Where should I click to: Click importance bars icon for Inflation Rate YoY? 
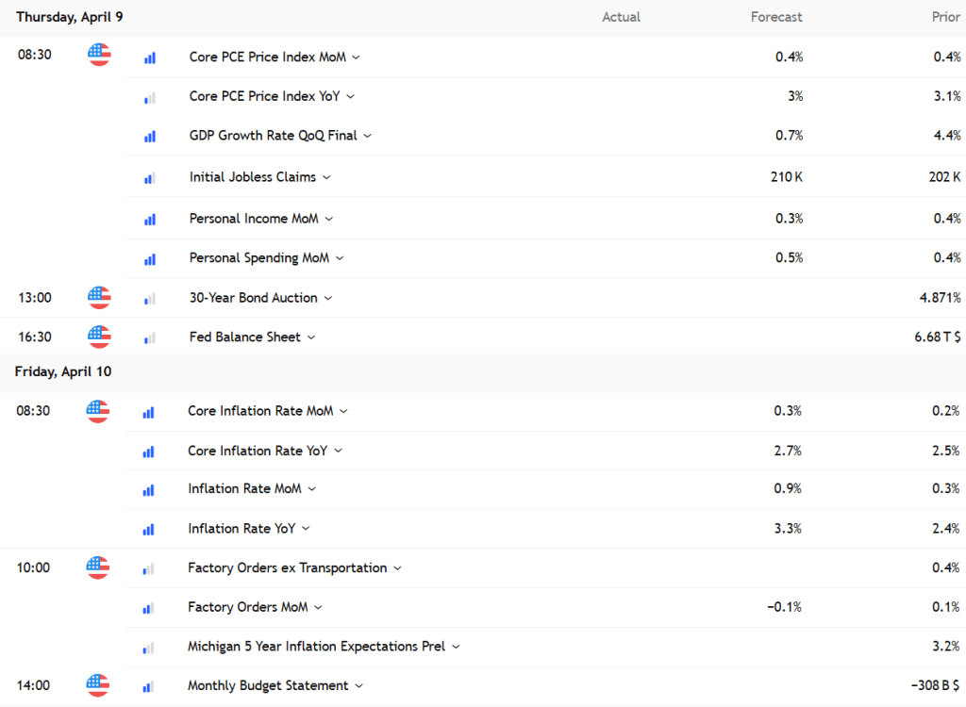click(148, 529)
